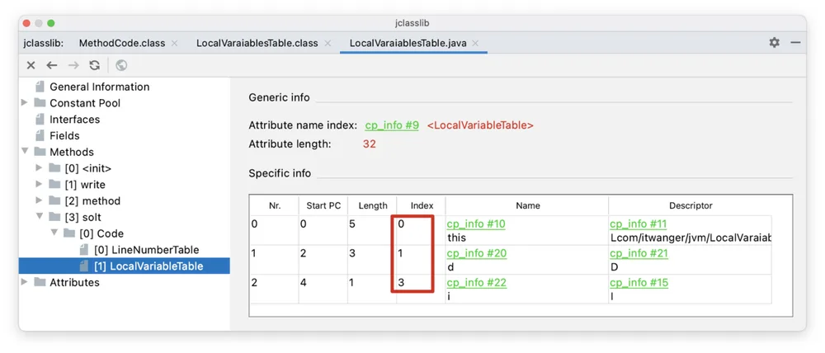Click the close X toolbar icon

(x=31, y=65)
